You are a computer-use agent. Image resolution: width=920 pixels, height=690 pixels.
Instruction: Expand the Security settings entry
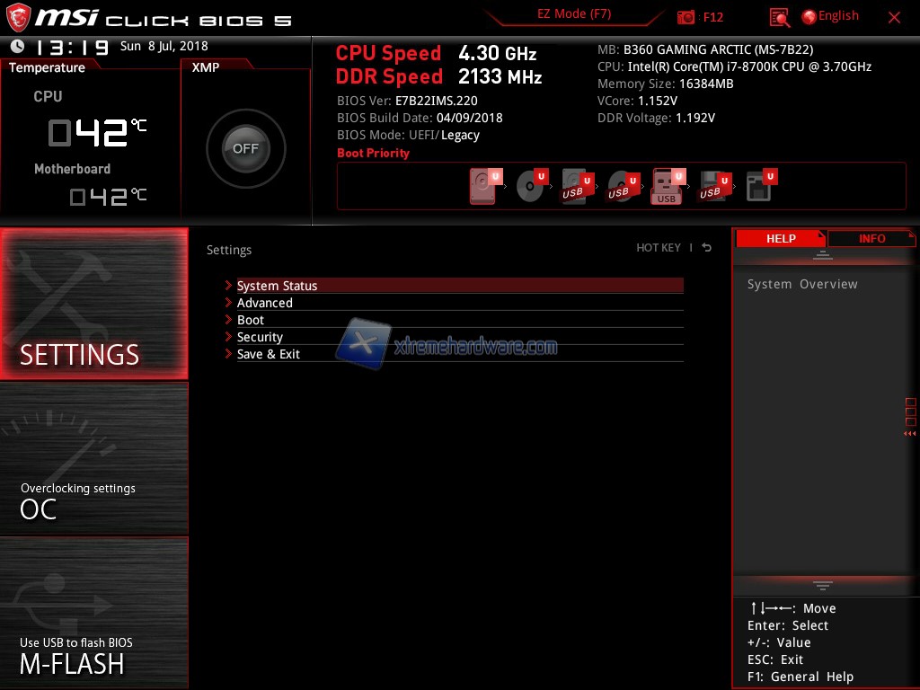pyautogui.click(x=260, y=337)
